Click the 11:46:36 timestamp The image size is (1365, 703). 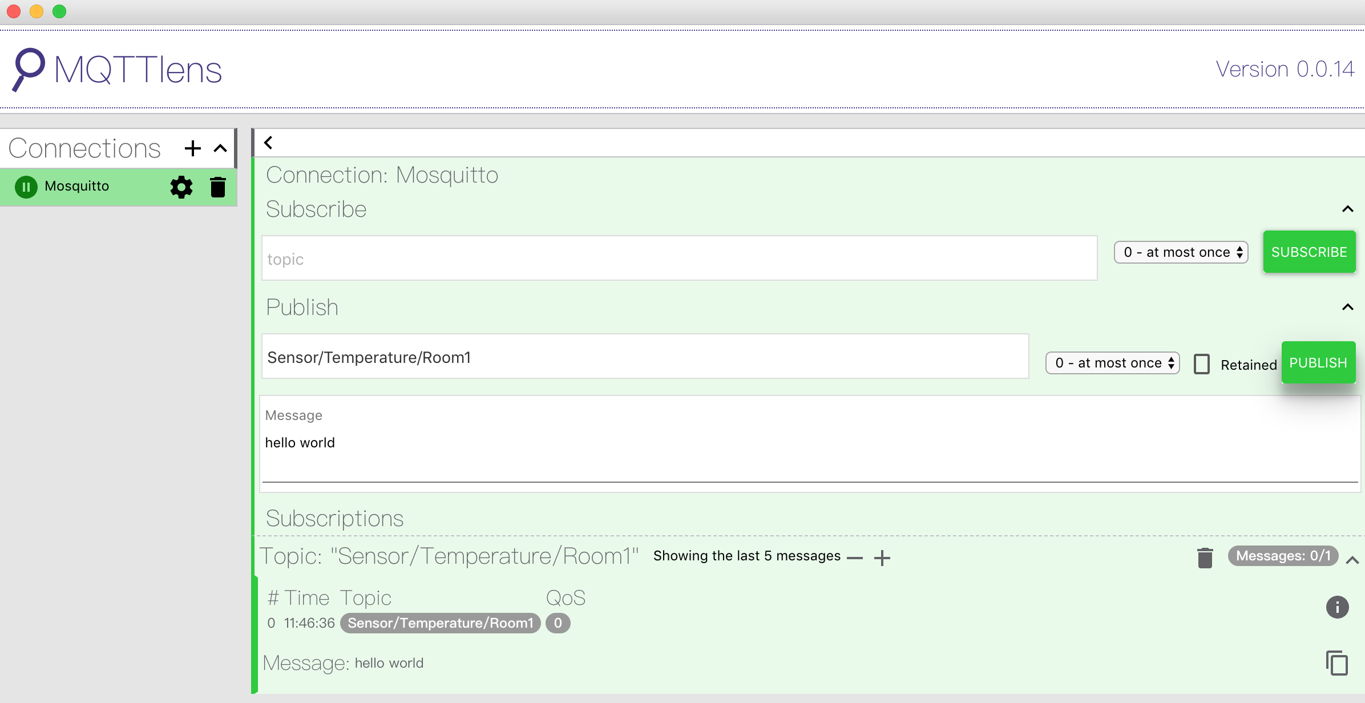(x=309, y=623)
